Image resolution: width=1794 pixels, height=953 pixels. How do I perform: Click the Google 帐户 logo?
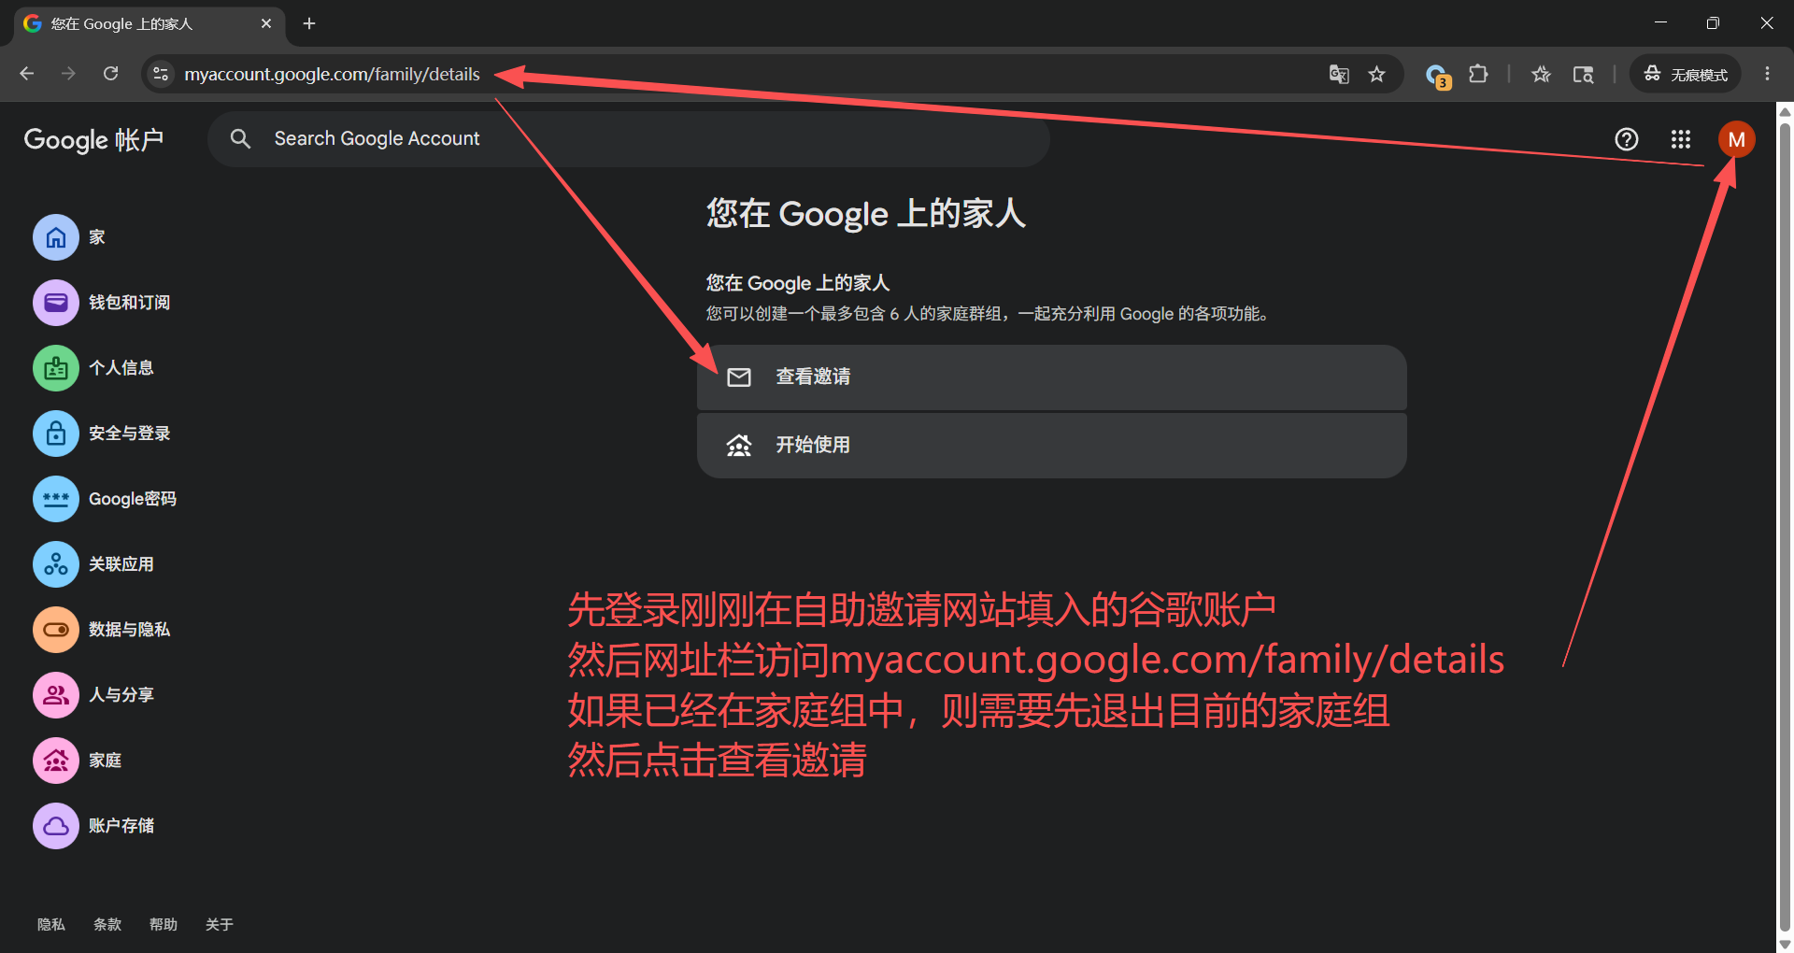[x=93, y=139]
